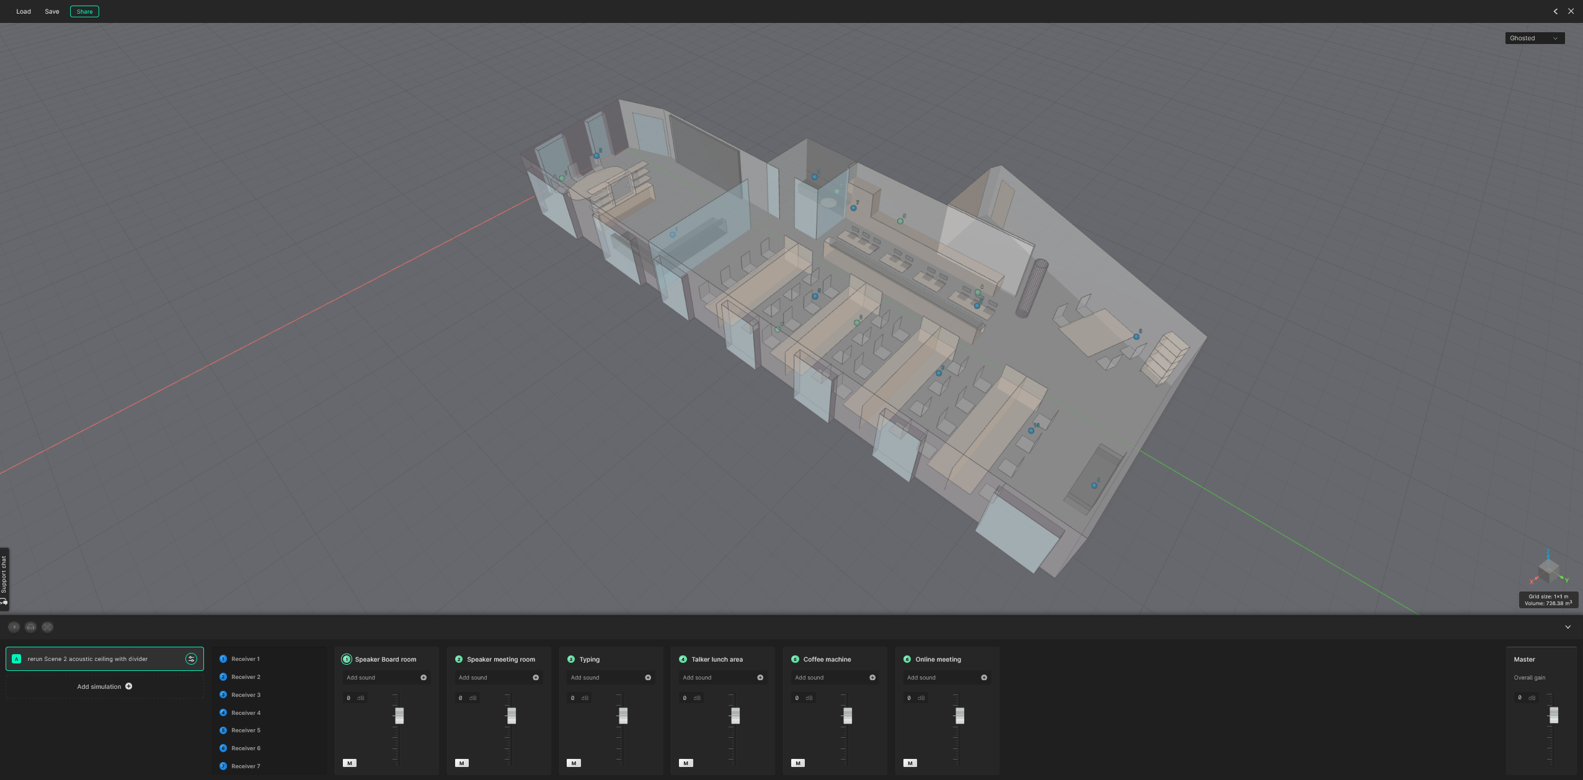Mute the Speaker Board room source
Screen dimensions: 1583x780
350,763
